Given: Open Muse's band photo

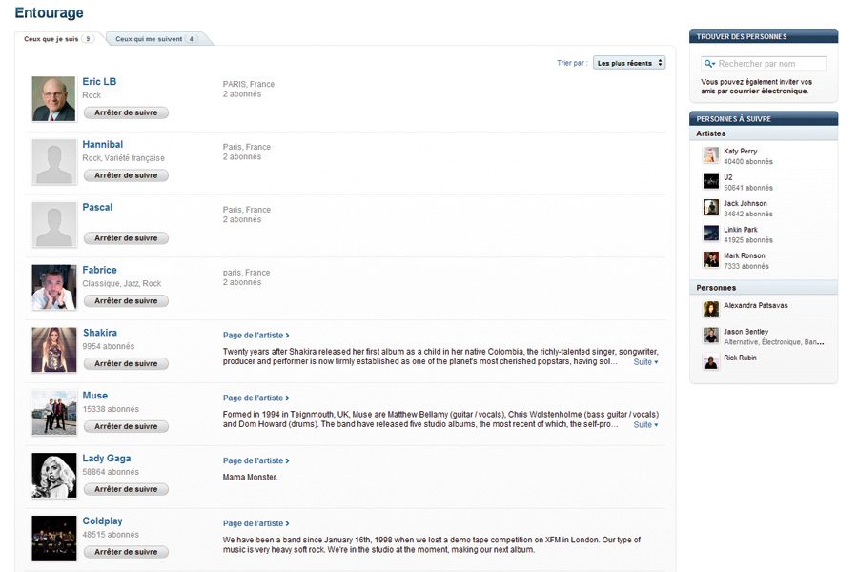Looking at the screenshot, I should coord(53,413).
